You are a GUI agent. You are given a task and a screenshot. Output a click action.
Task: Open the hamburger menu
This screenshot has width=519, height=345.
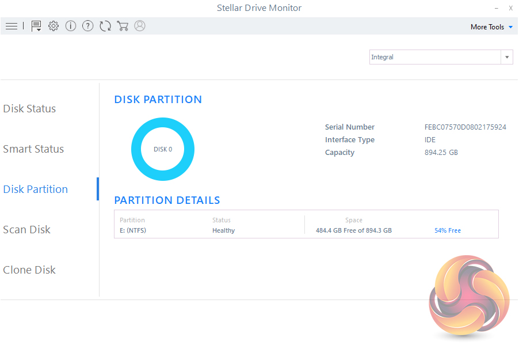12,26
